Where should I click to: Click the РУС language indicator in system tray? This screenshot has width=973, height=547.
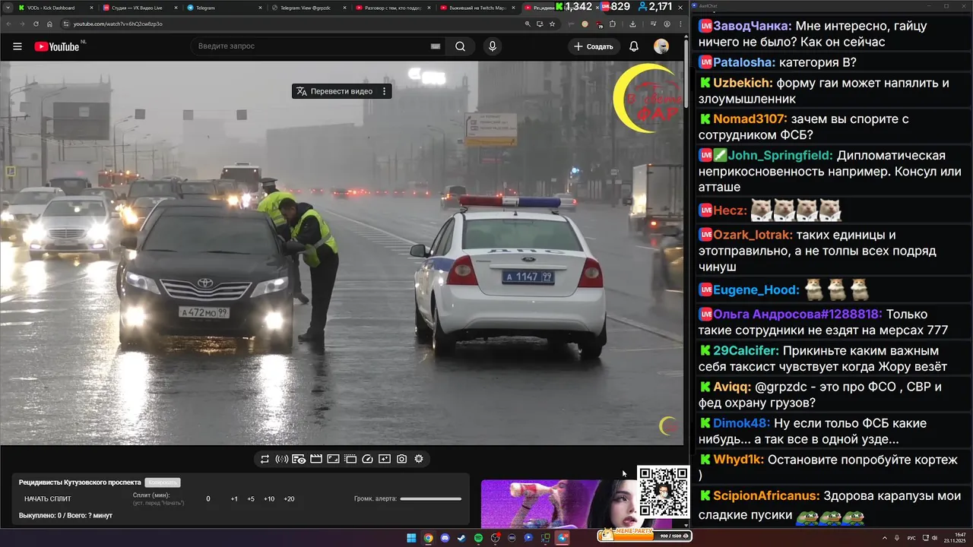coord(911,538)
